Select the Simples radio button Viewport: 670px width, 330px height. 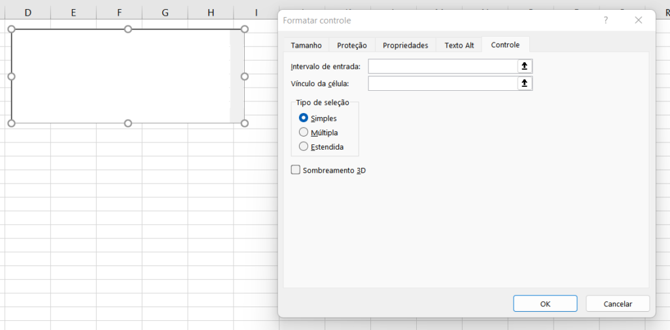[x=304, y=118]
